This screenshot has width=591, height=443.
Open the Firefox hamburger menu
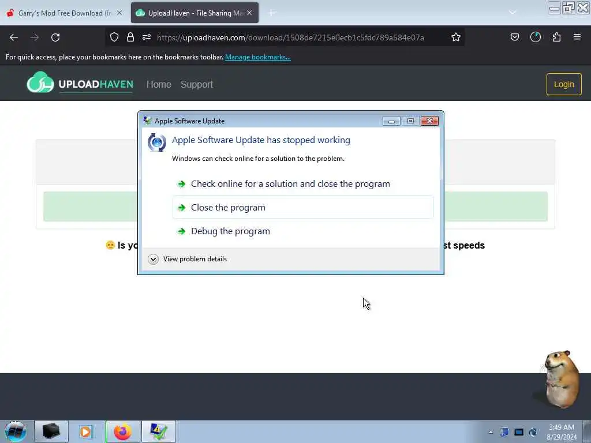coord(577,37)
